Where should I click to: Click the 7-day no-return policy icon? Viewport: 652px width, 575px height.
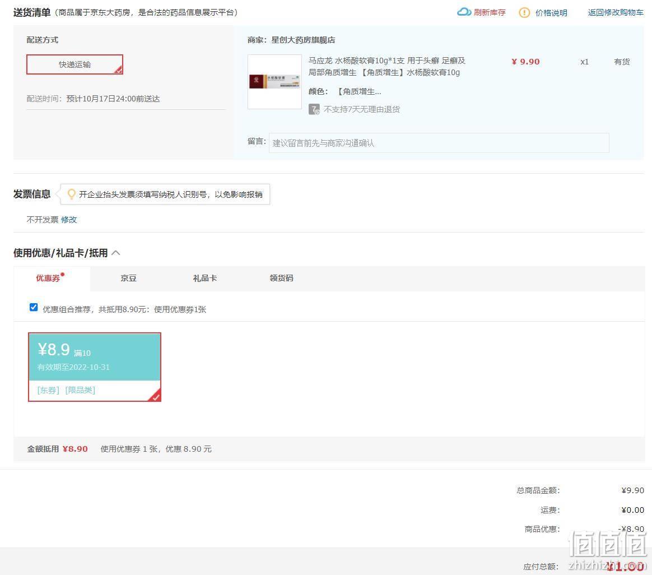[x=314, y=109]
